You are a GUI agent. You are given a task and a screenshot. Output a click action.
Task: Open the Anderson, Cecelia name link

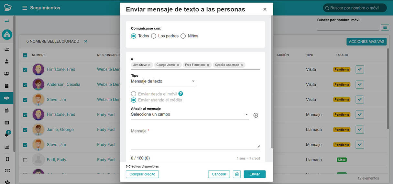pos(63,84)
